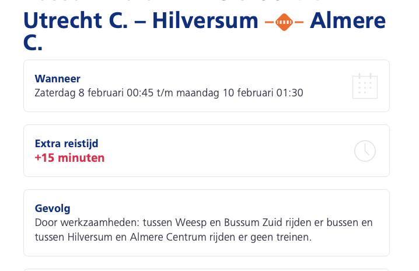This screenshot has width=419, height=271.
Task: Open the partially visible card below Gevolg
Action: [x=207, y=270]
